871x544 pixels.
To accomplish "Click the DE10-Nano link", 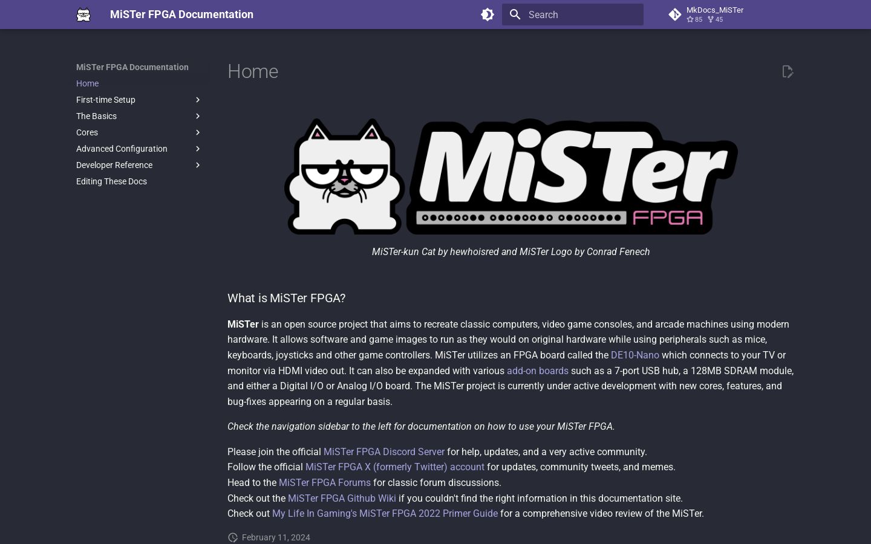I will [x=635, y=355].
